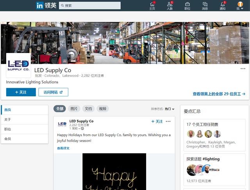The image size is (250, 190).
Task: Click the 访问网站 visit website button
Action: (53, 92)
